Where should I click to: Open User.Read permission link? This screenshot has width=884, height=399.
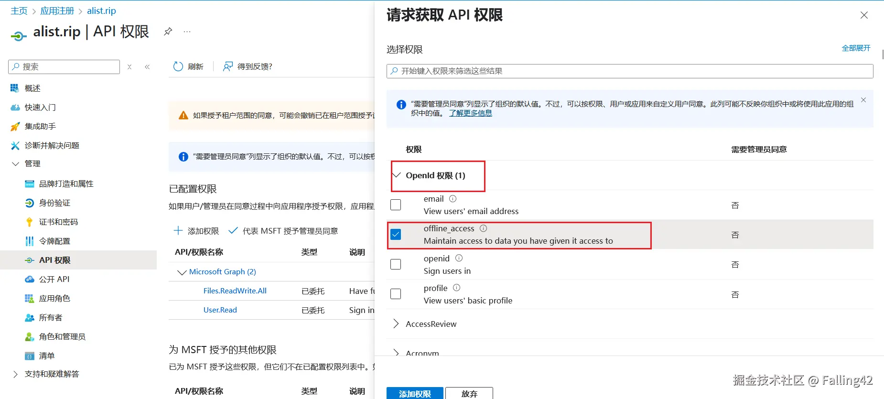[220, 310]
